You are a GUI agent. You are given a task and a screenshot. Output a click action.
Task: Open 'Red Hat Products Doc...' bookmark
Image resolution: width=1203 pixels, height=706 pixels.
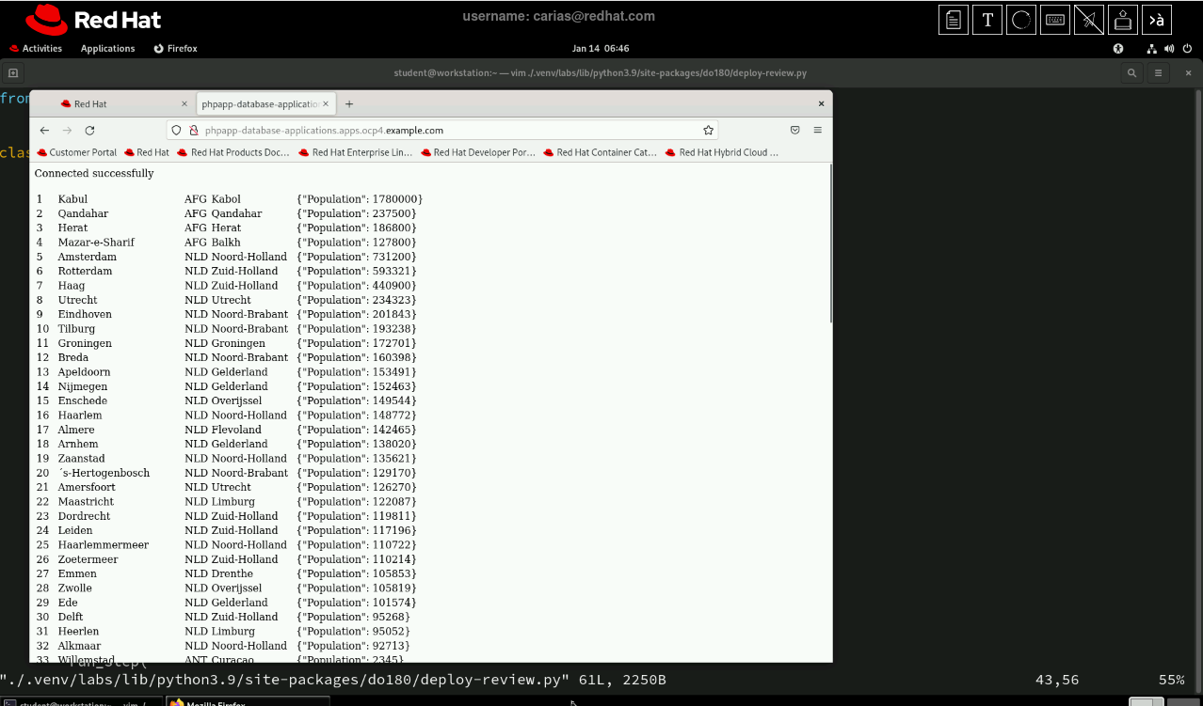[233, 152]
